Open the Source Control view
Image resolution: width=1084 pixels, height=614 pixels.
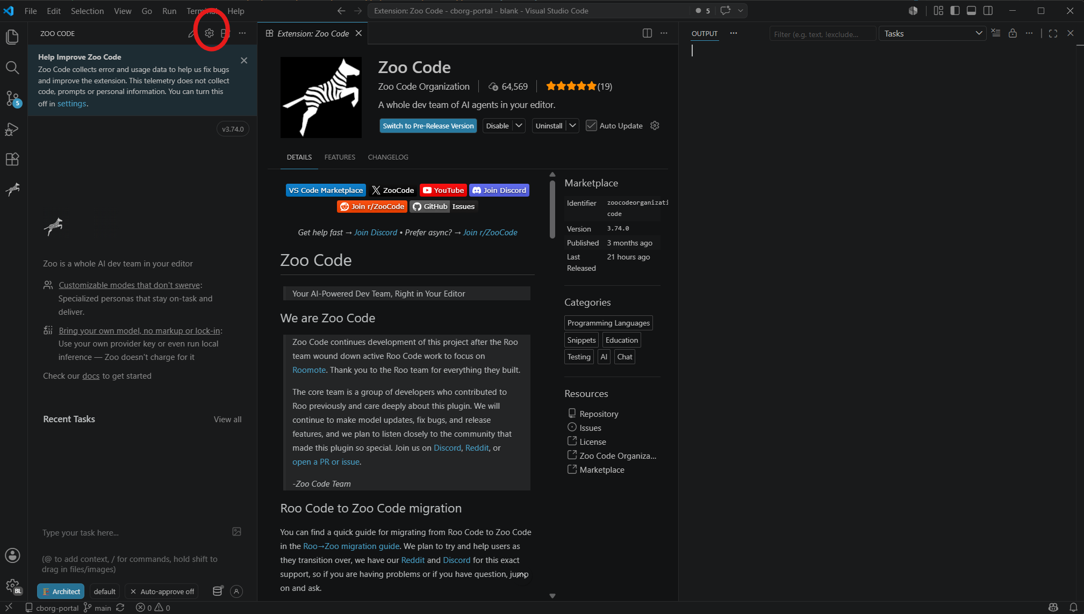(x=12, y=98)
